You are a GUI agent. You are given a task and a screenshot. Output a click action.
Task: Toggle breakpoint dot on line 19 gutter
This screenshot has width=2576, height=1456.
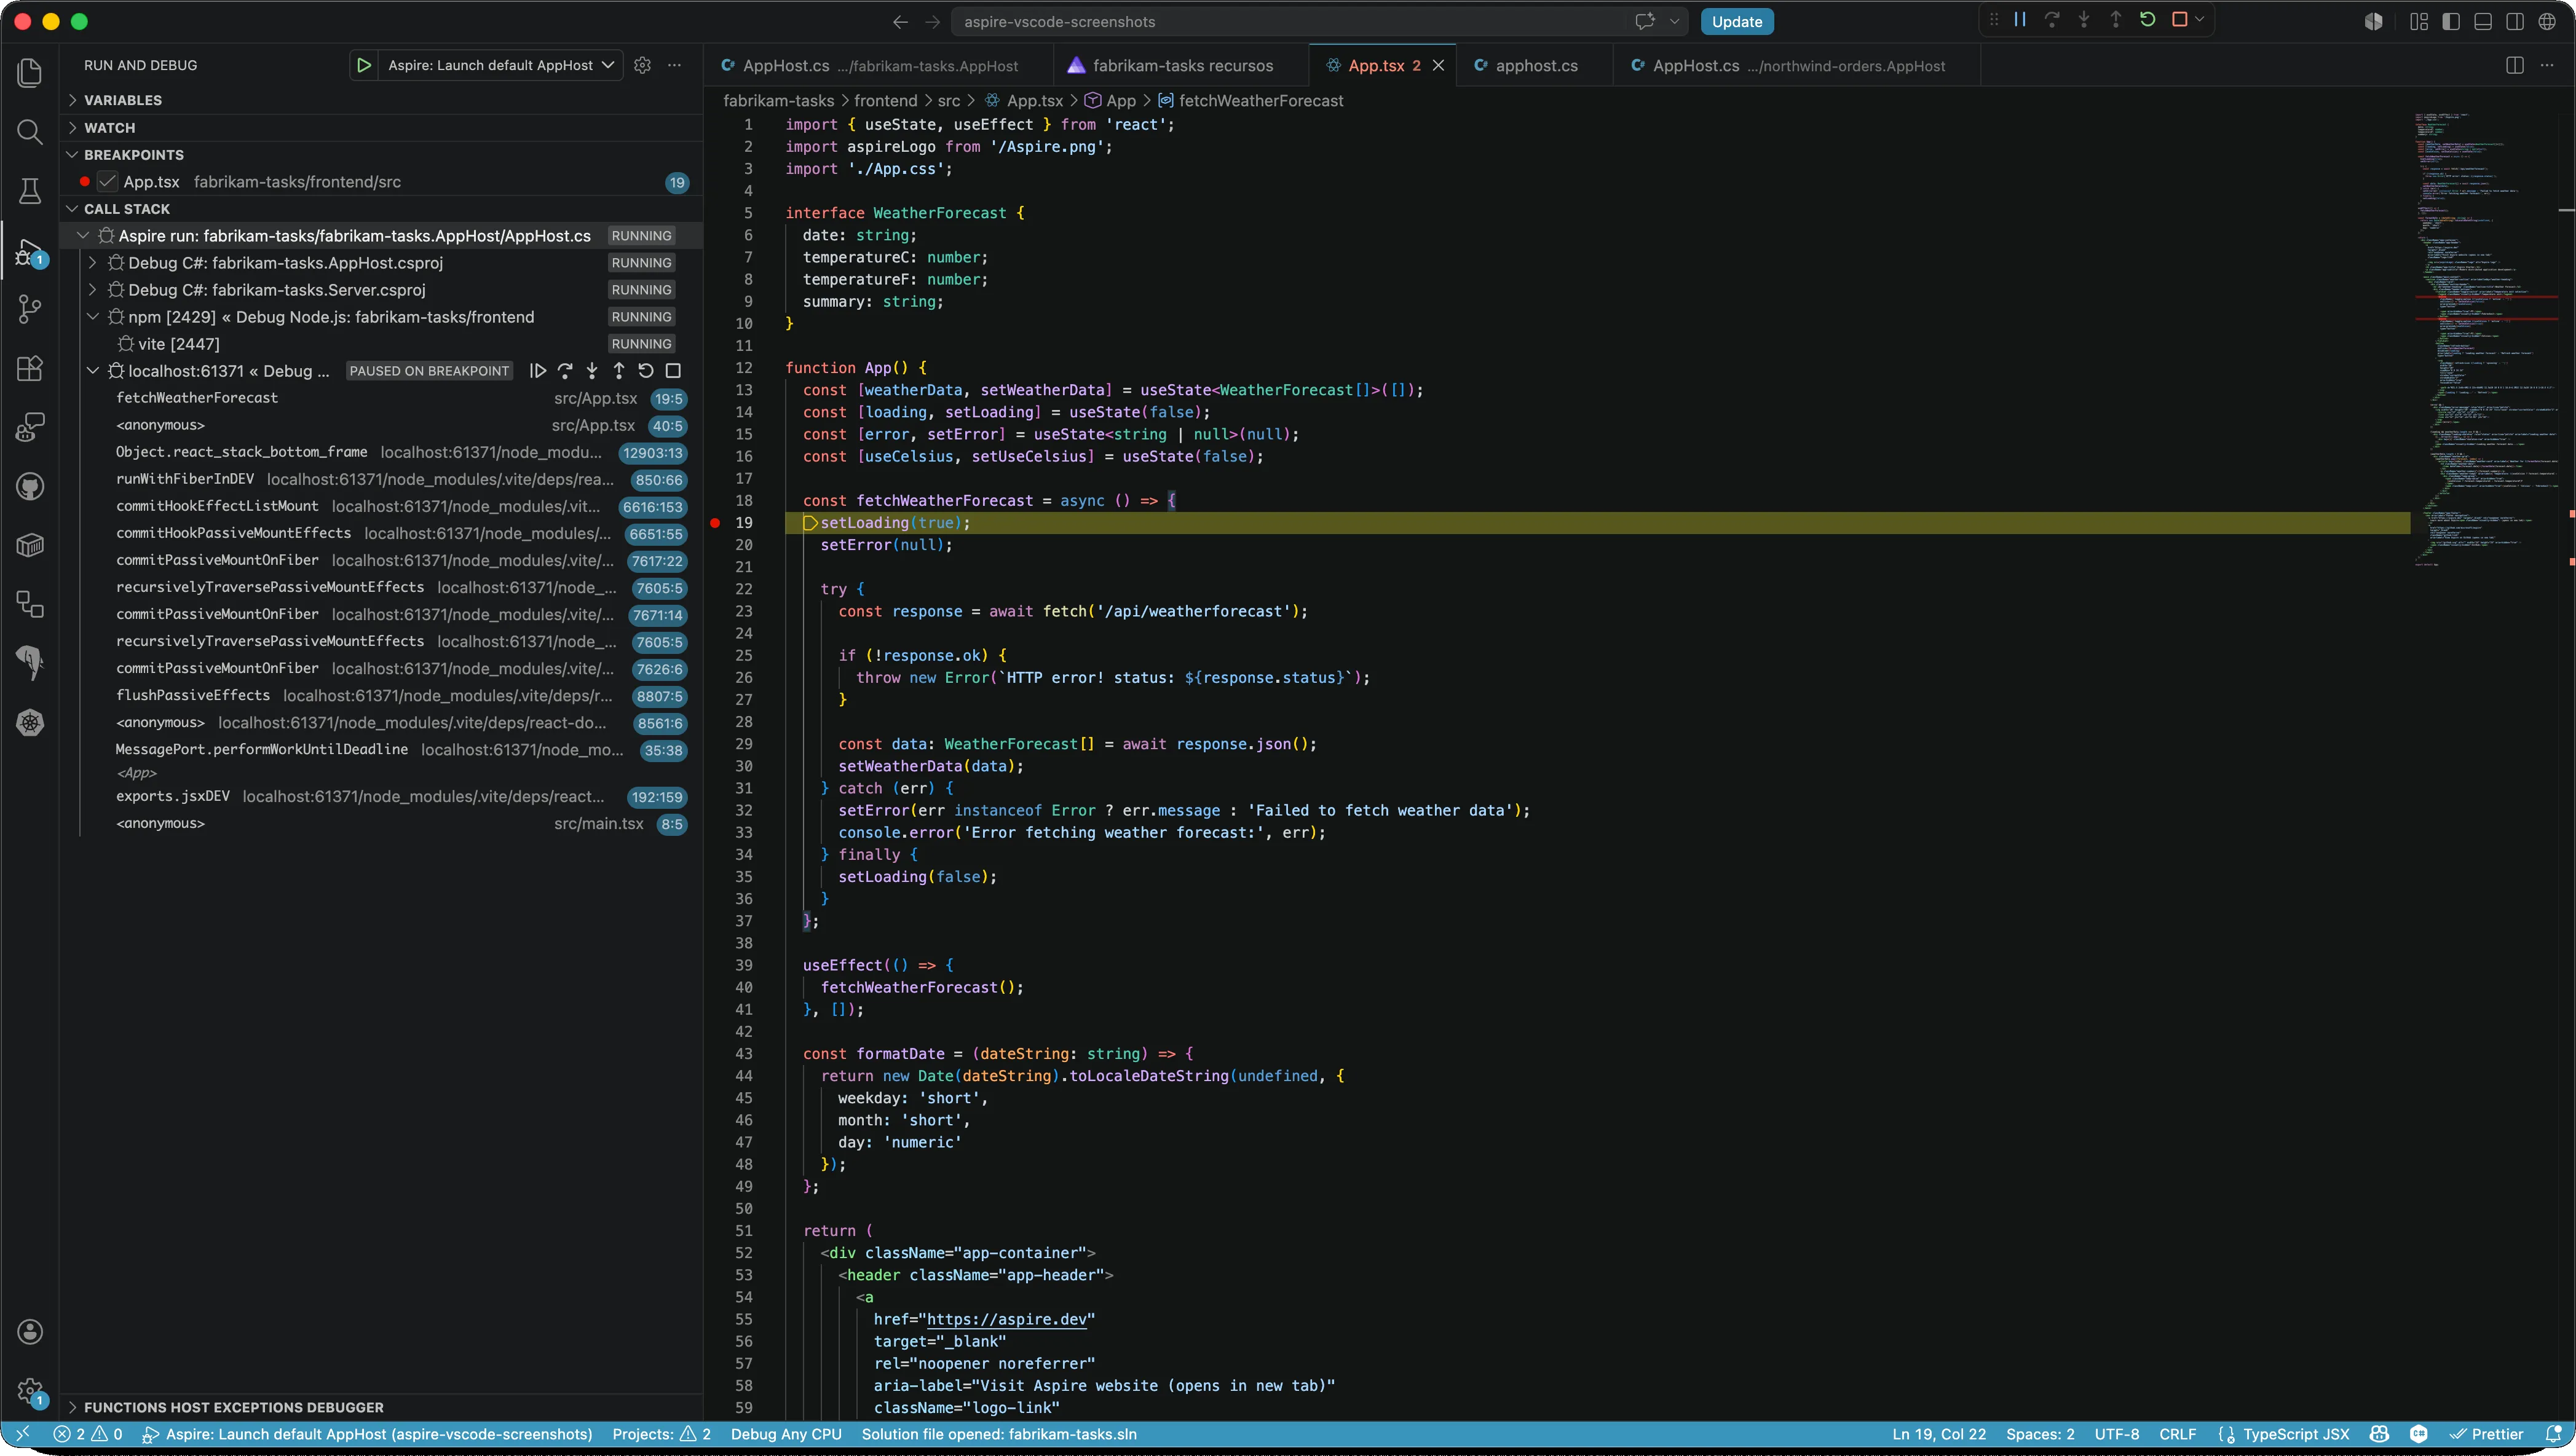click(x=715, y=523)
